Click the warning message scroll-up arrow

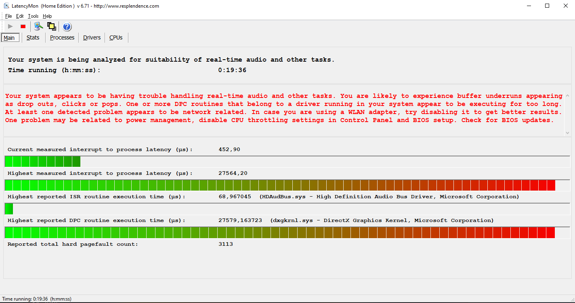(567, 96)
